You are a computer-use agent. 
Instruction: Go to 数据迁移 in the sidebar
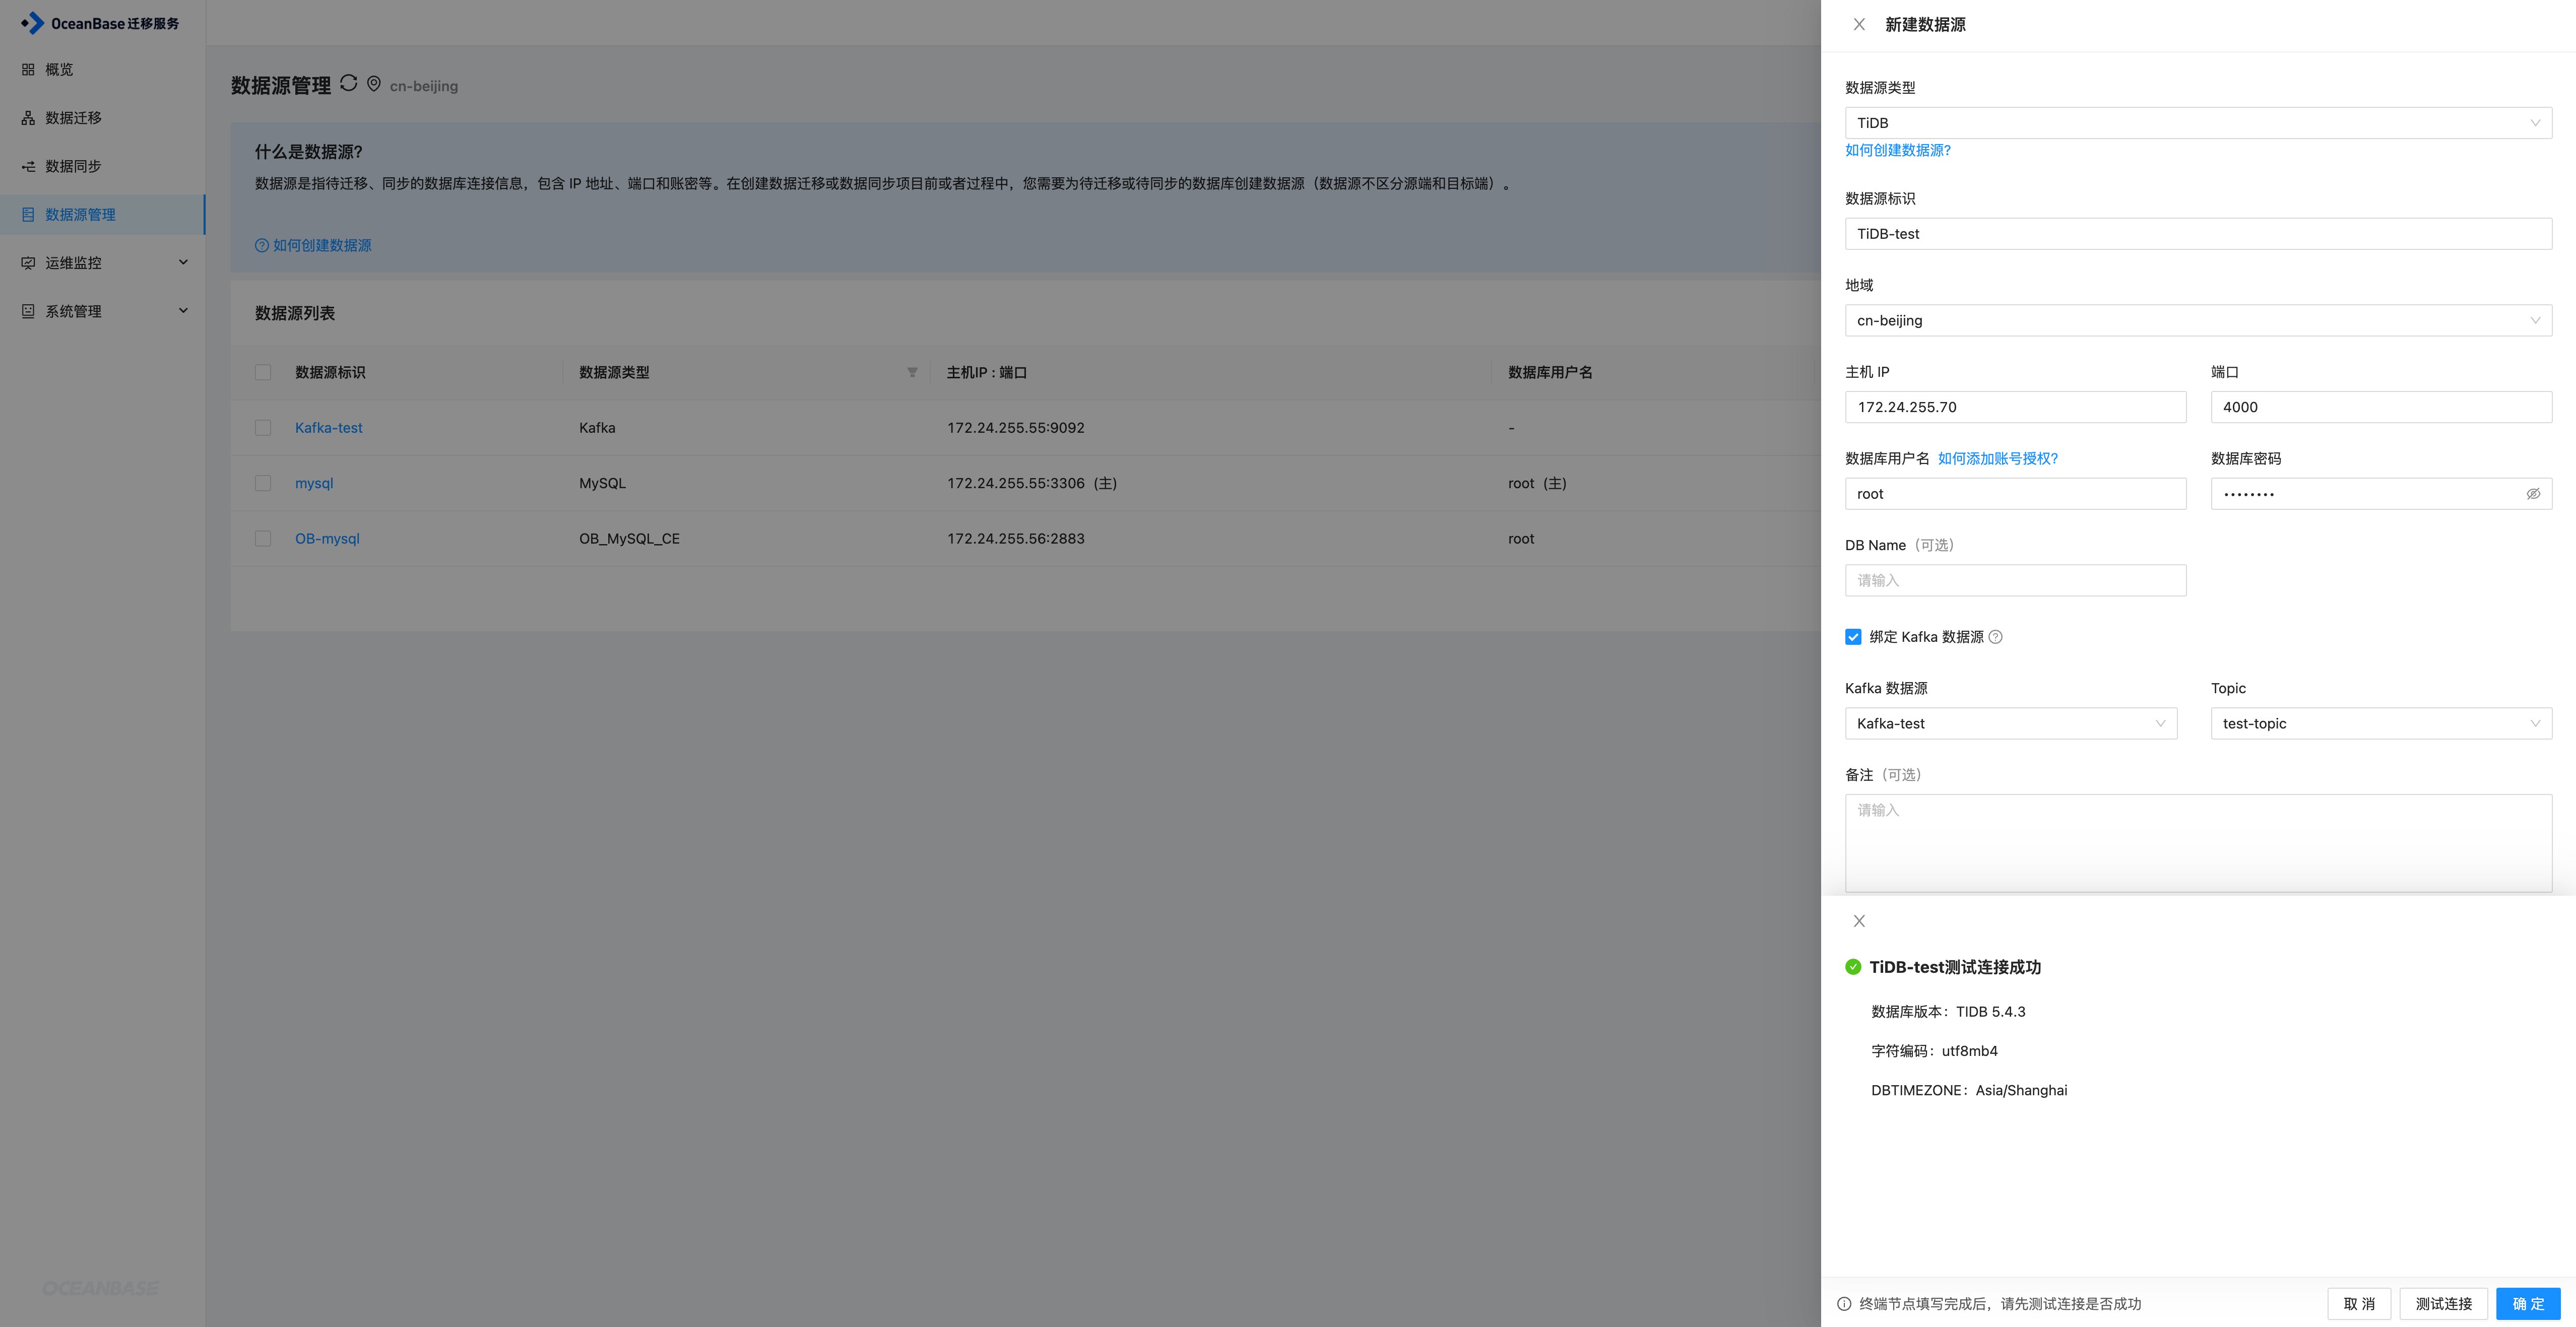click(x=73, y=118)
